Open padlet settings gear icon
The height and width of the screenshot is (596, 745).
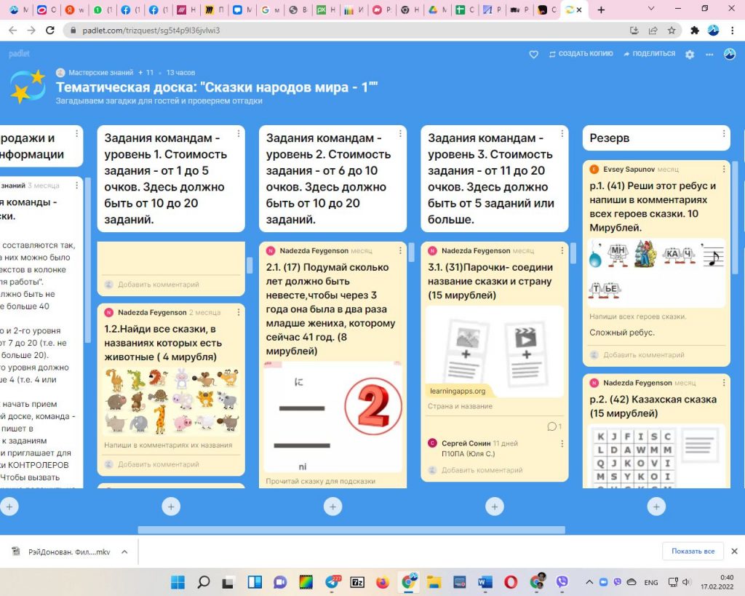(x=690, y=55)
